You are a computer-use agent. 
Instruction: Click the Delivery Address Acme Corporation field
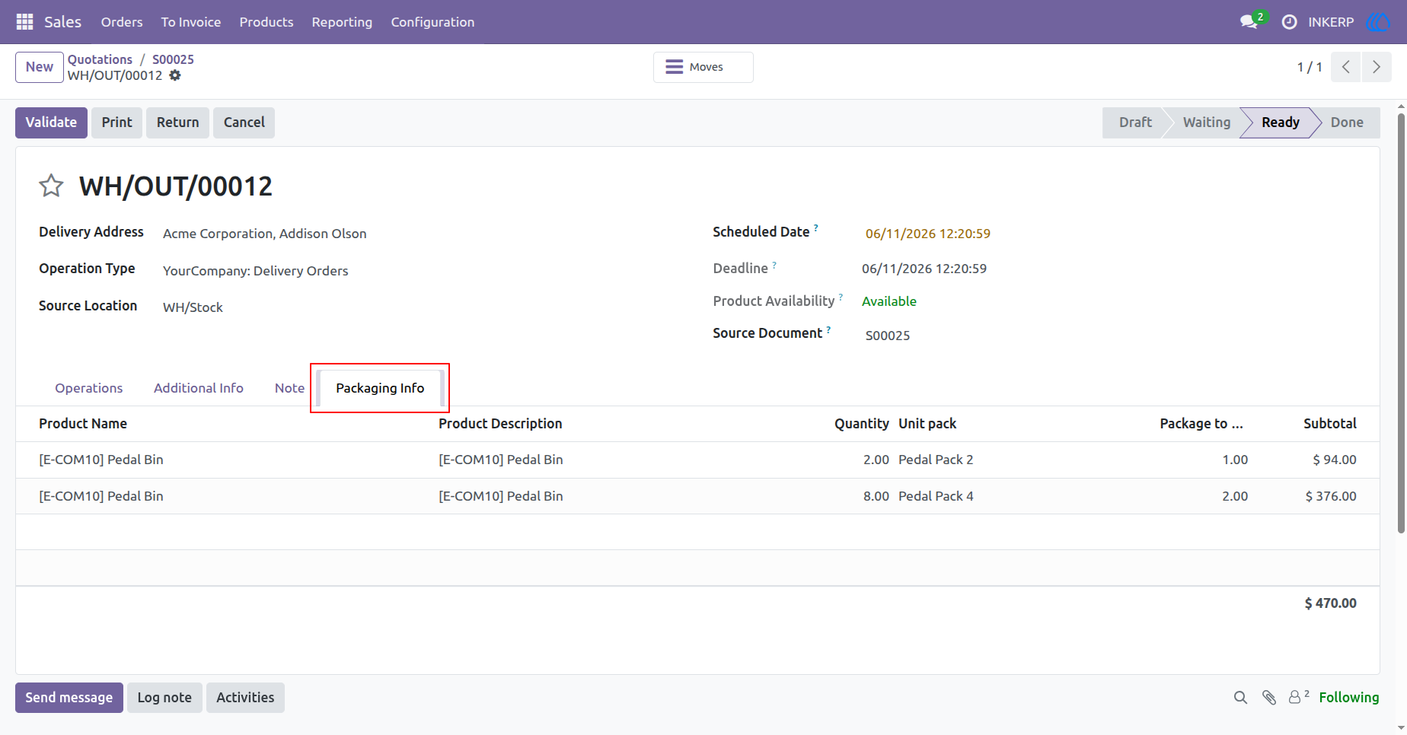click(265, 234)
